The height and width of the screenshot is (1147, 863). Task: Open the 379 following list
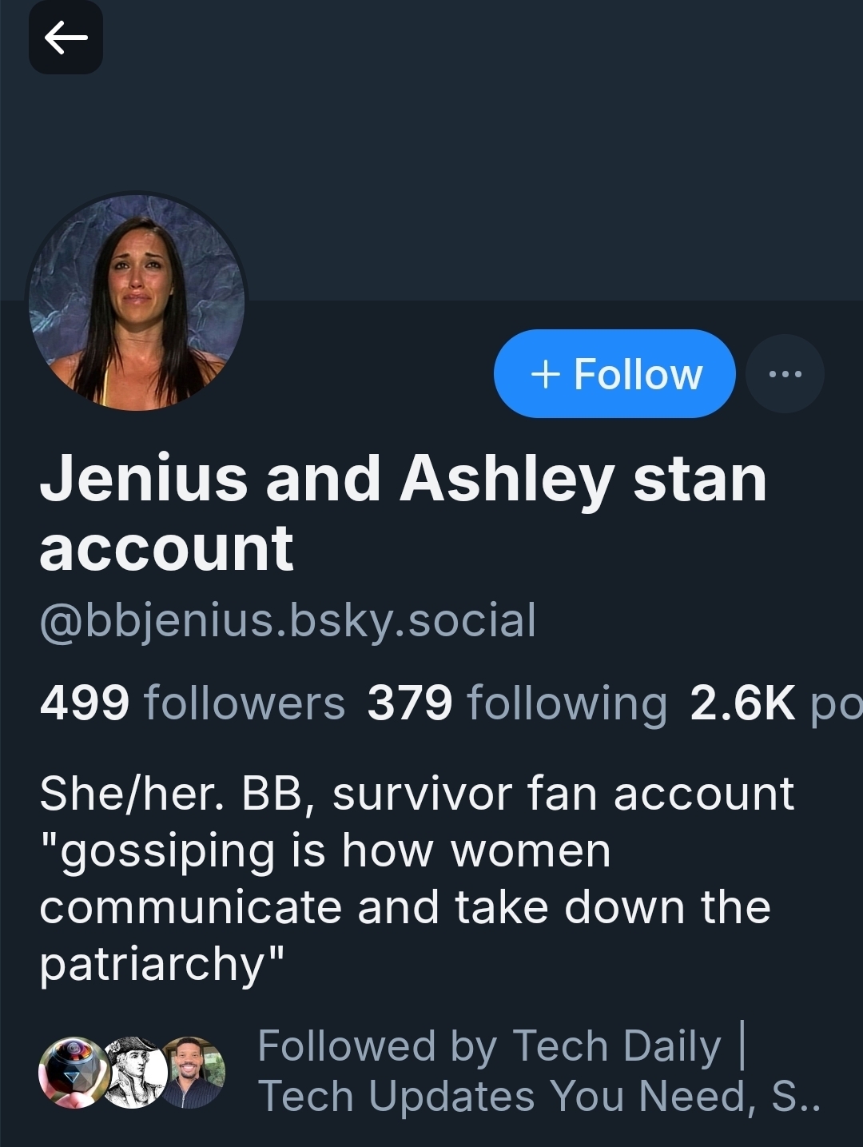click(x=516, y=703)
